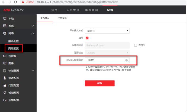Click the lightbulb icon beside 智能配置
This screenshot has width=187, height=112.
point(5,93)
